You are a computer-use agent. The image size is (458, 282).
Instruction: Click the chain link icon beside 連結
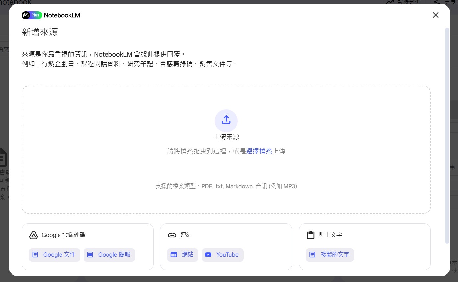tap(172, 235)
